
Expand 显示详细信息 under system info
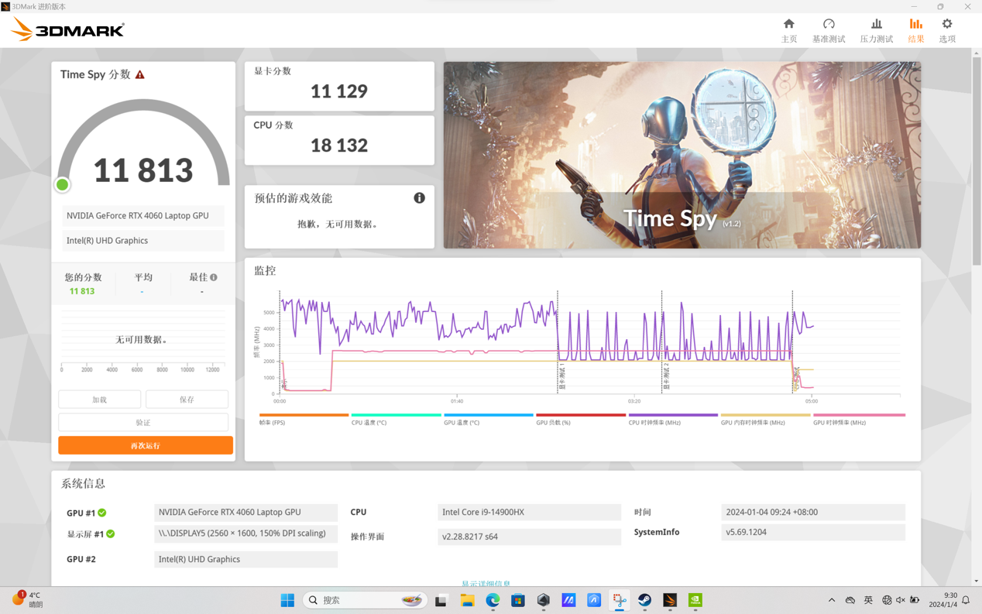tap(486, 584)
